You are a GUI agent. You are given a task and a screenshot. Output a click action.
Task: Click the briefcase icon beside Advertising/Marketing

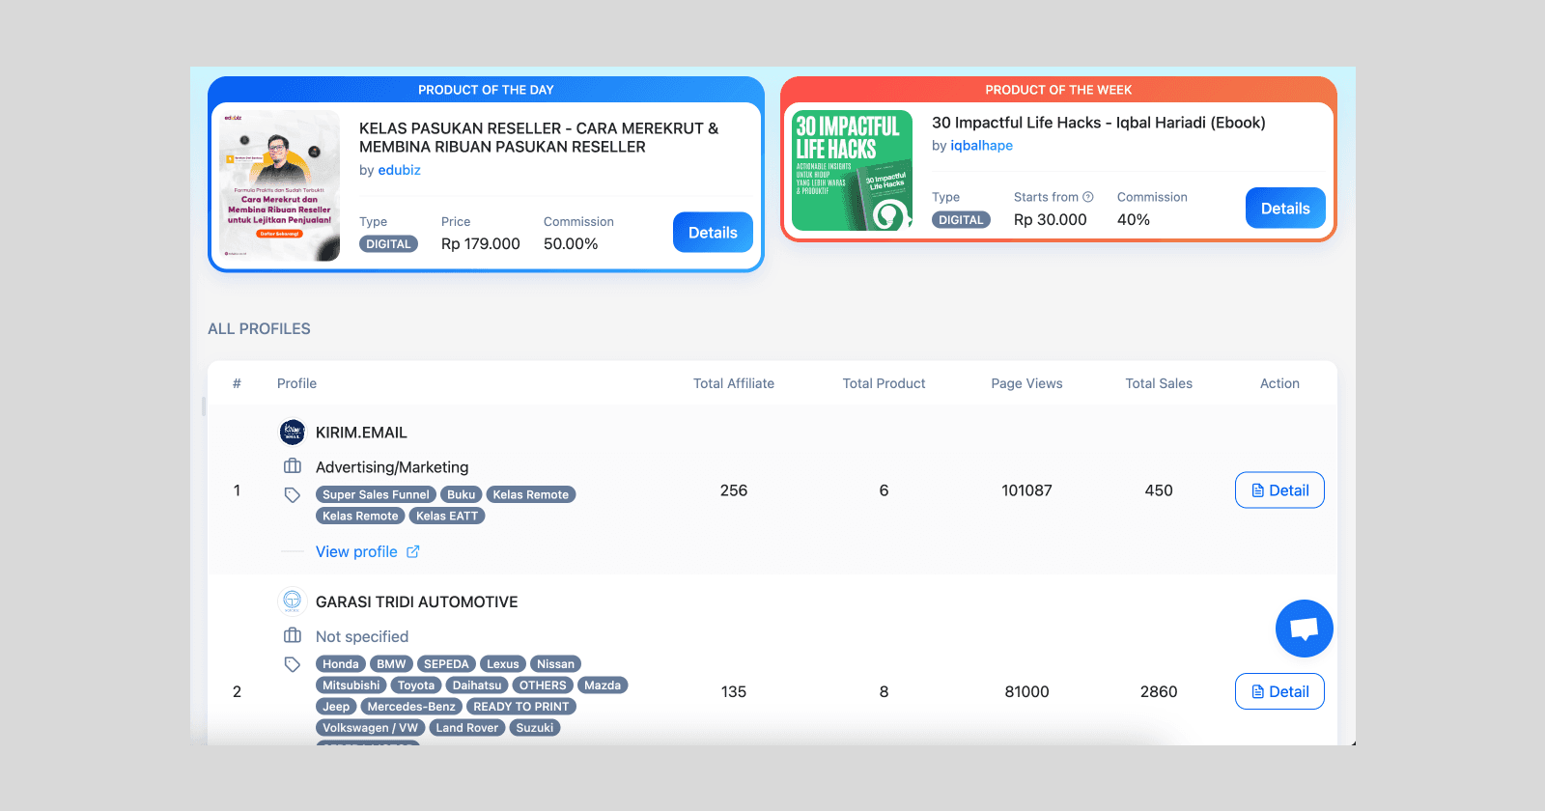pos(293,466)
